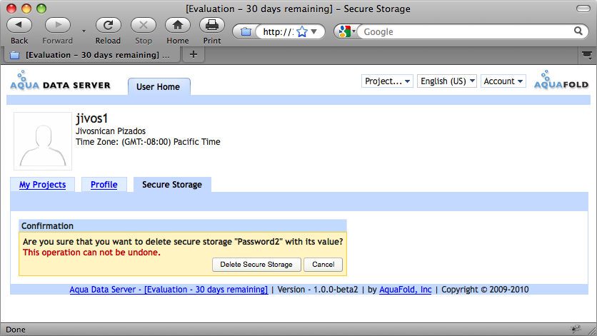Open the My Projects tab link
The width and height of the screenshot is (597, 336).
pos(42,185)
